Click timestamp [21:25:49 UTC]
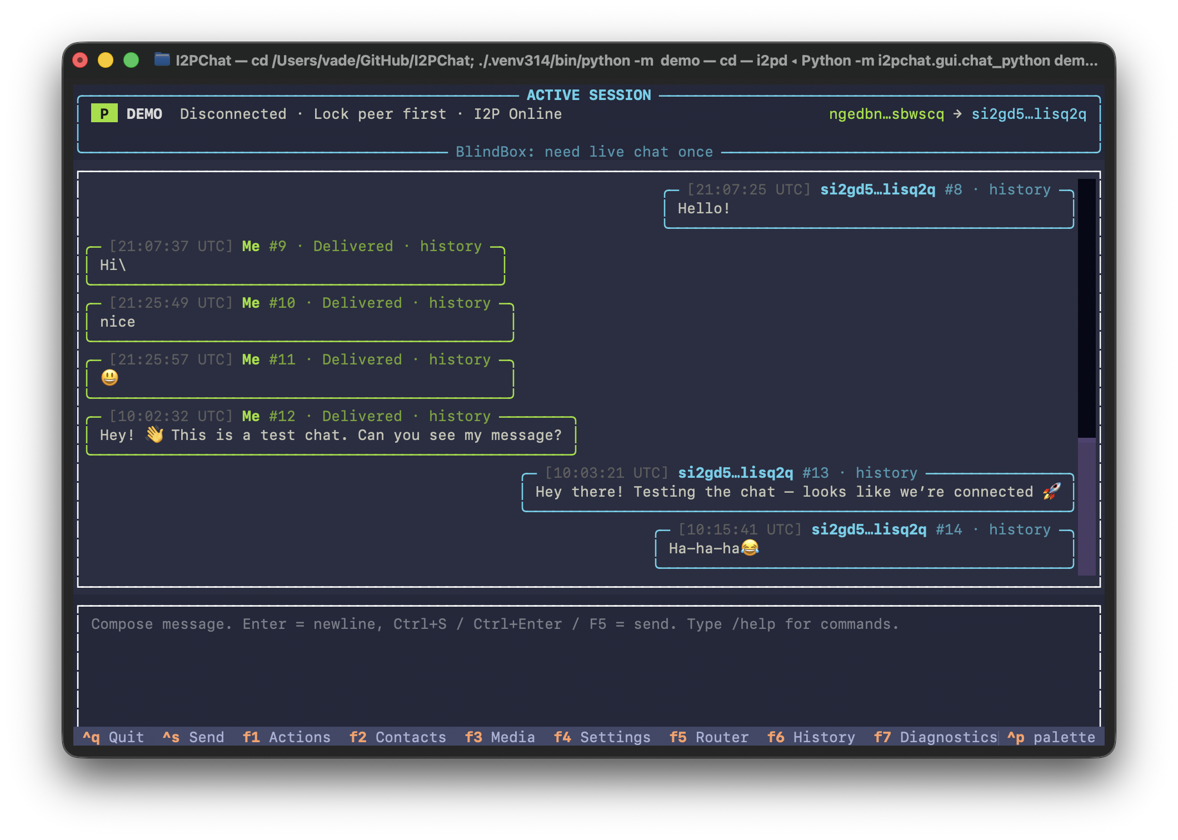The image size is (1178, 840). click(x=171, y=303)
